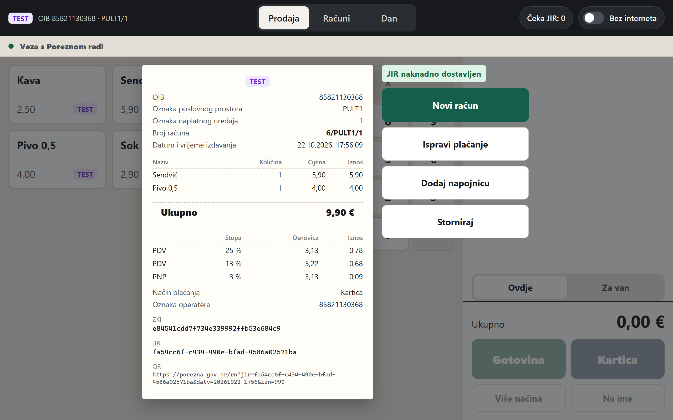Image resolution: width=673 pixels, height=420 pixels.
Task: Click the PNP 3 % tax row
Action: click(258, 277)
